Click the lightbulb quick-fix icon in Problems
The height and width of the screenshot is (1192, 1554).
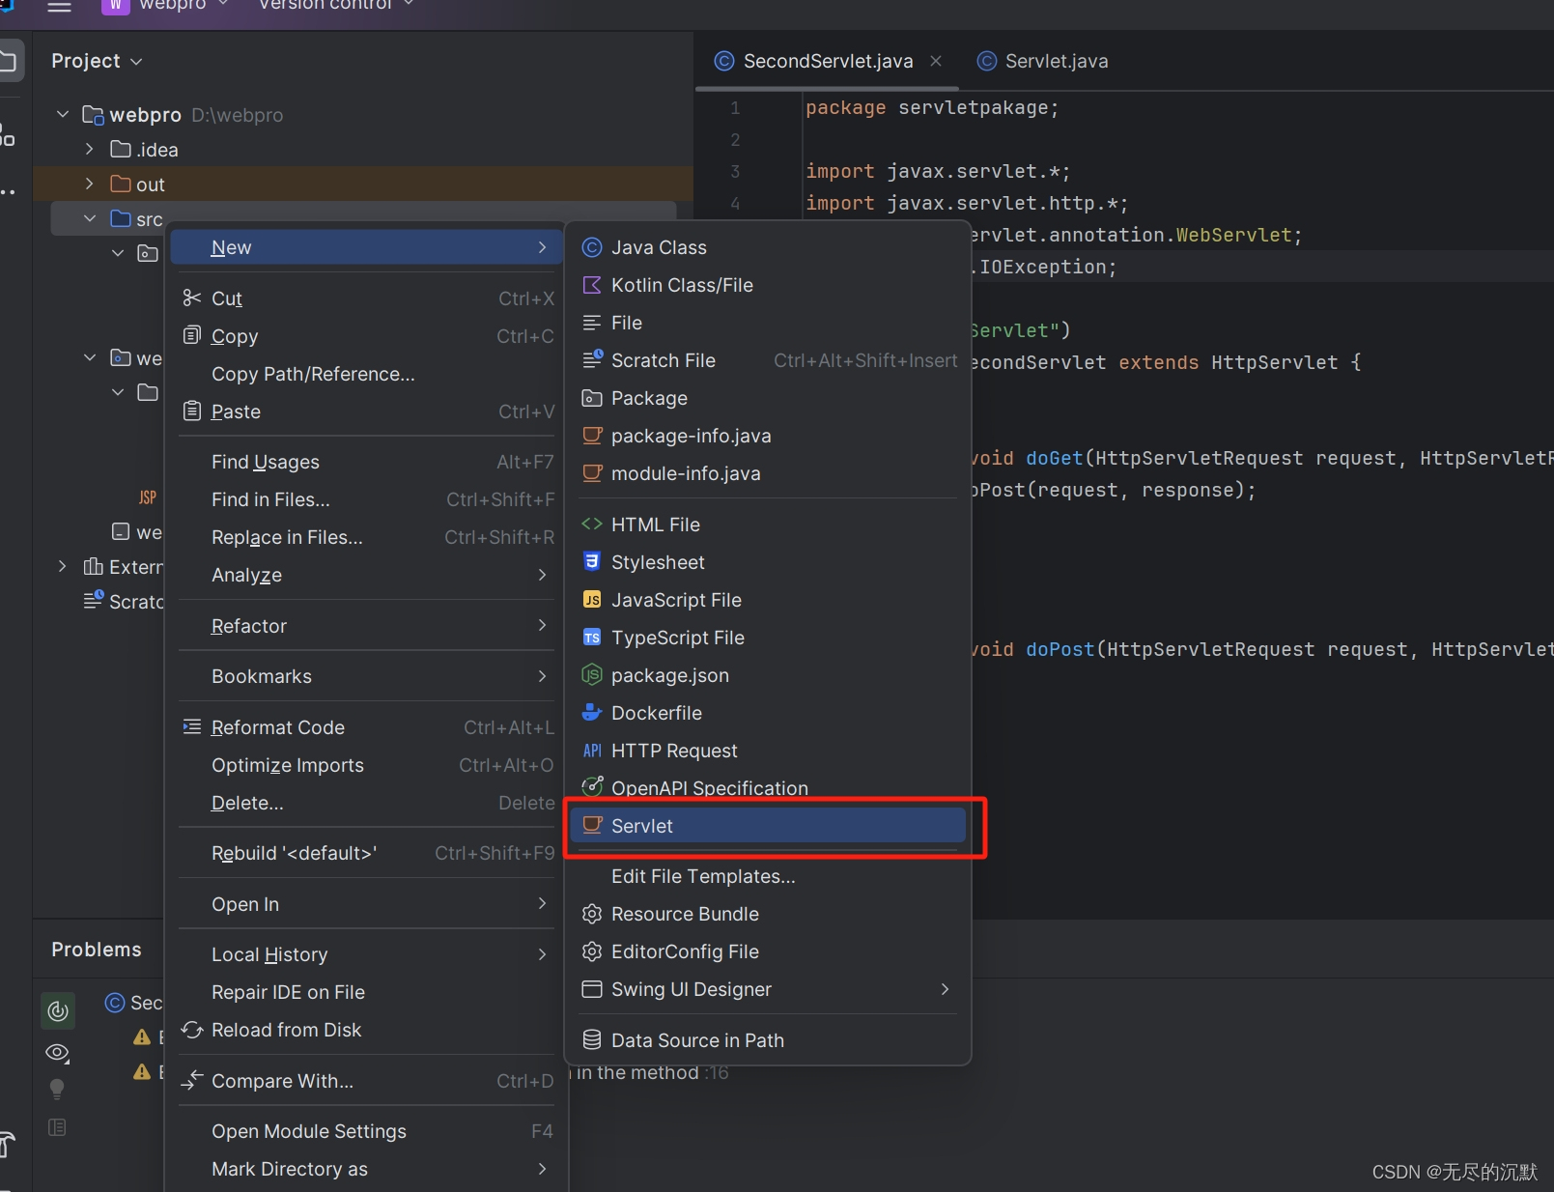coord(57,1089)
